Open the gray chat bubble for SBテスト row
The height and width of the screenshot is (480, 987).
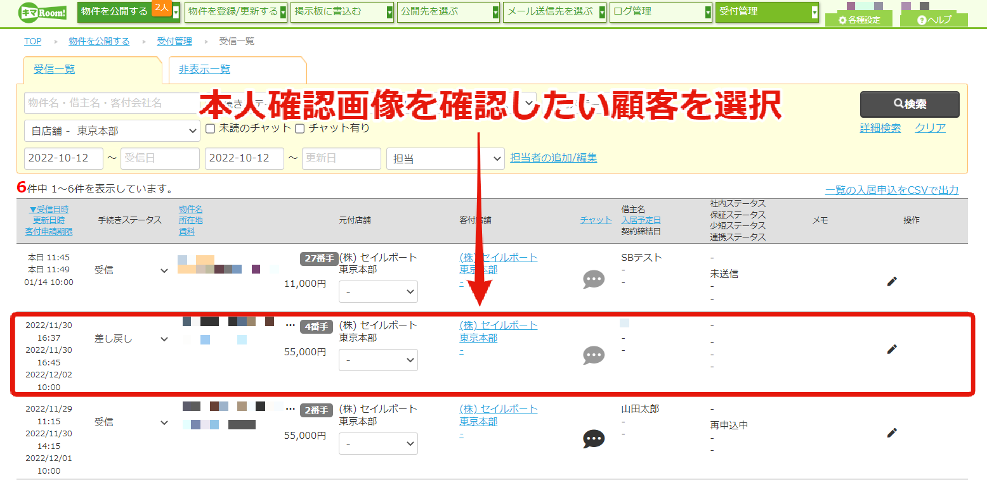coord(594,279)
